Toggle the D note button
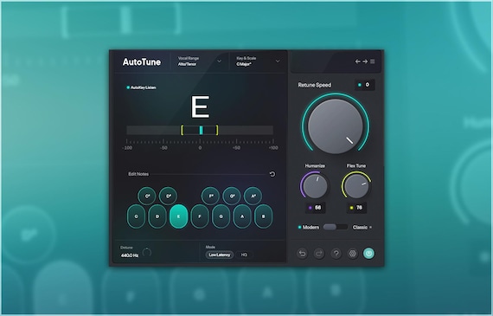The height and width of the screenshot is (316, 493). pyautogui.click(x=157, y=216)
